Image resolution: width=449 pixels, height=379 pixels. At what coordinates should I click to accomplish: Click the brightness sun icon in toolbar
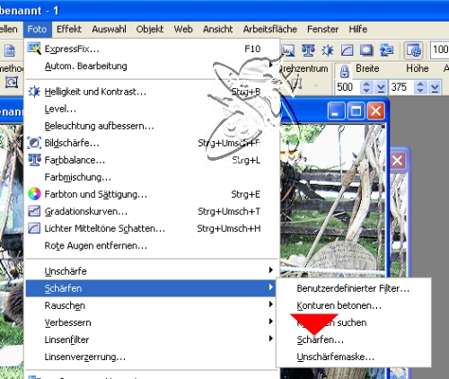click(328, 50)
